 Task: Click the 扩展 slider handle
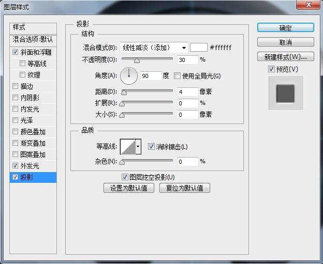click(122, 104)
